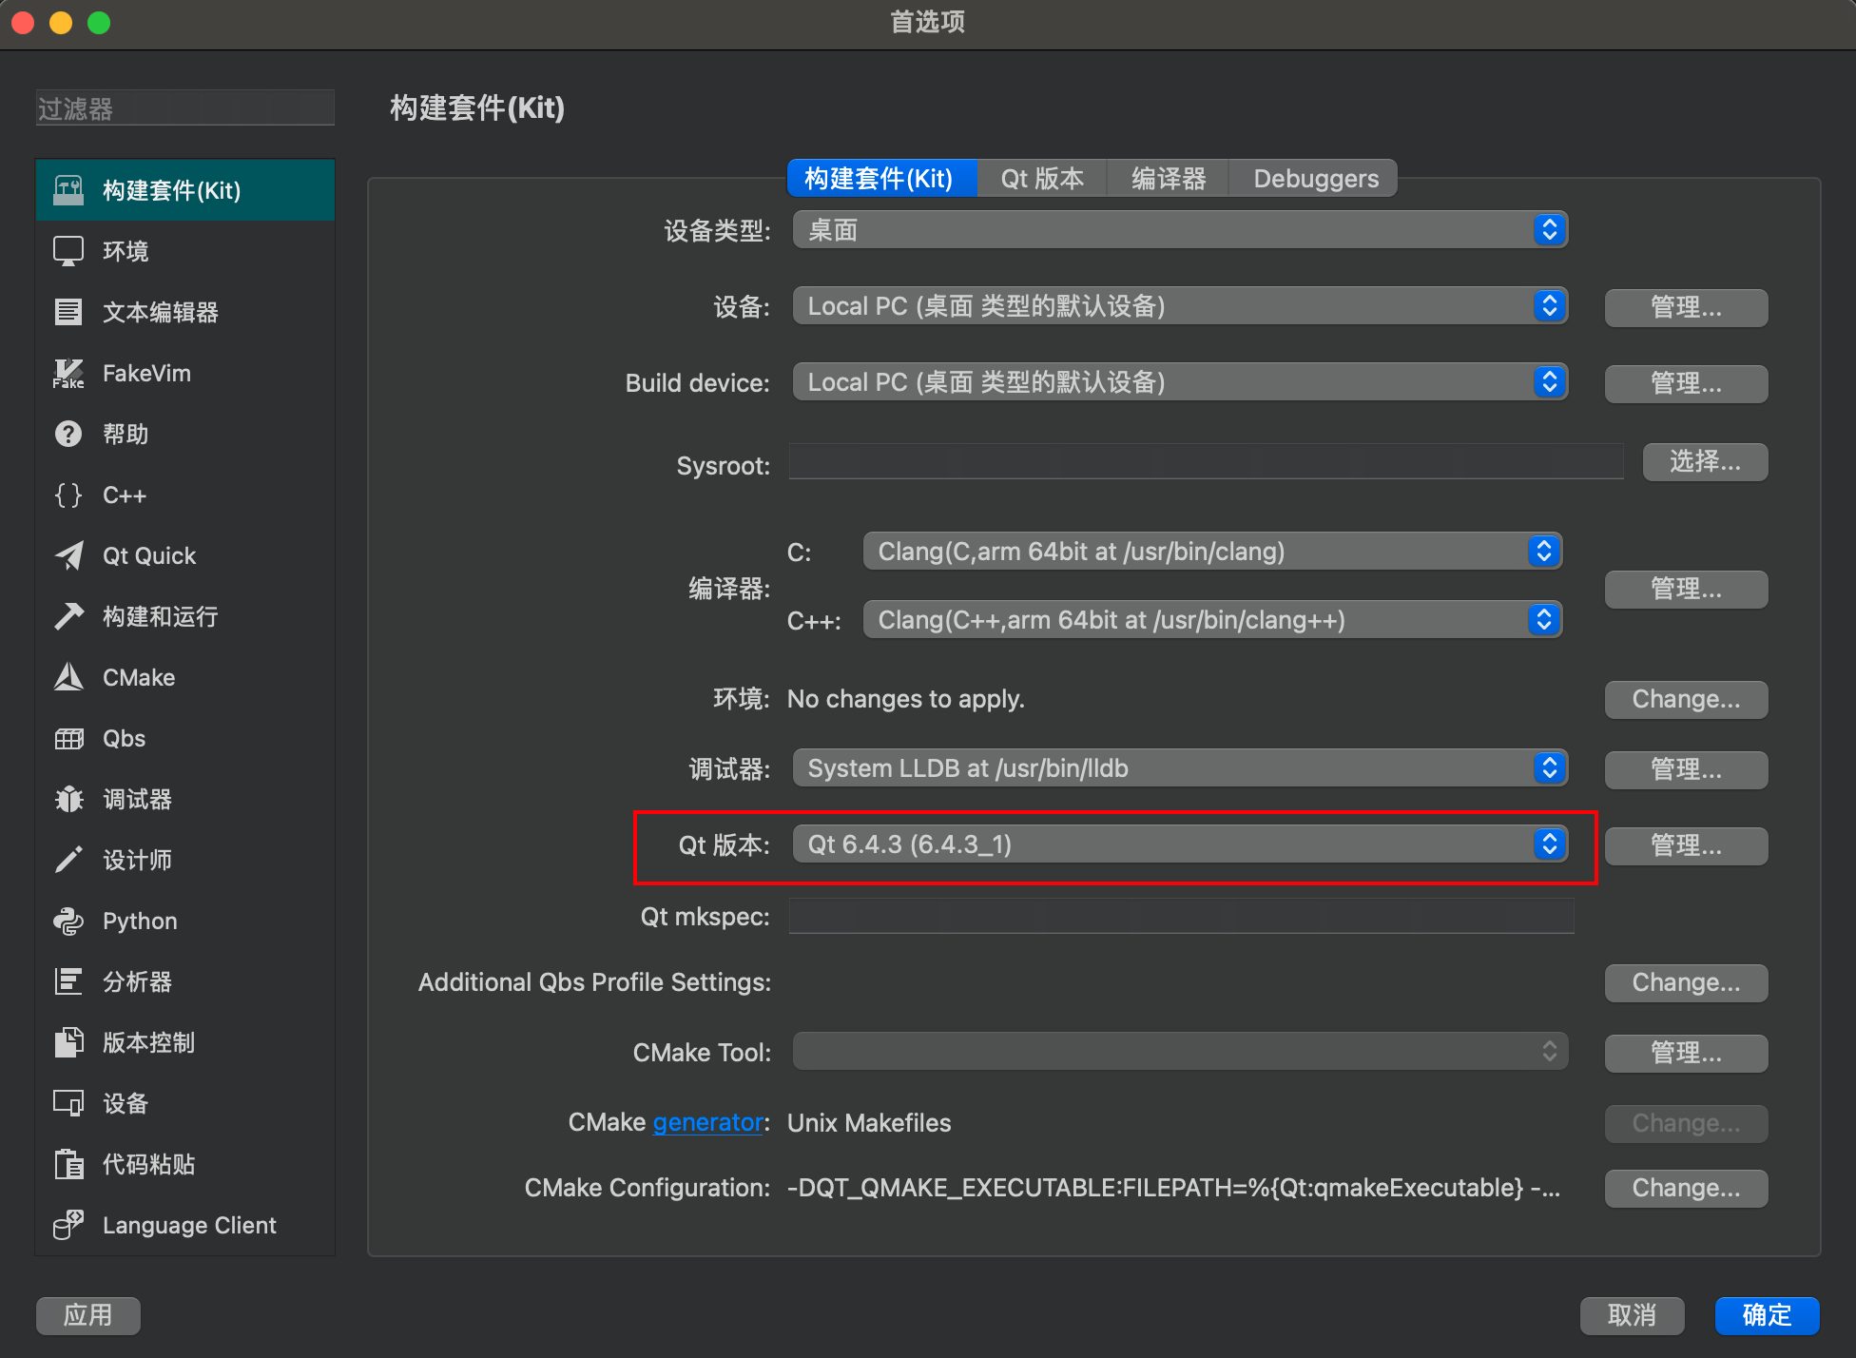Click the debugger bug icon
The image size is (1856, 1358).
(68, 799)
